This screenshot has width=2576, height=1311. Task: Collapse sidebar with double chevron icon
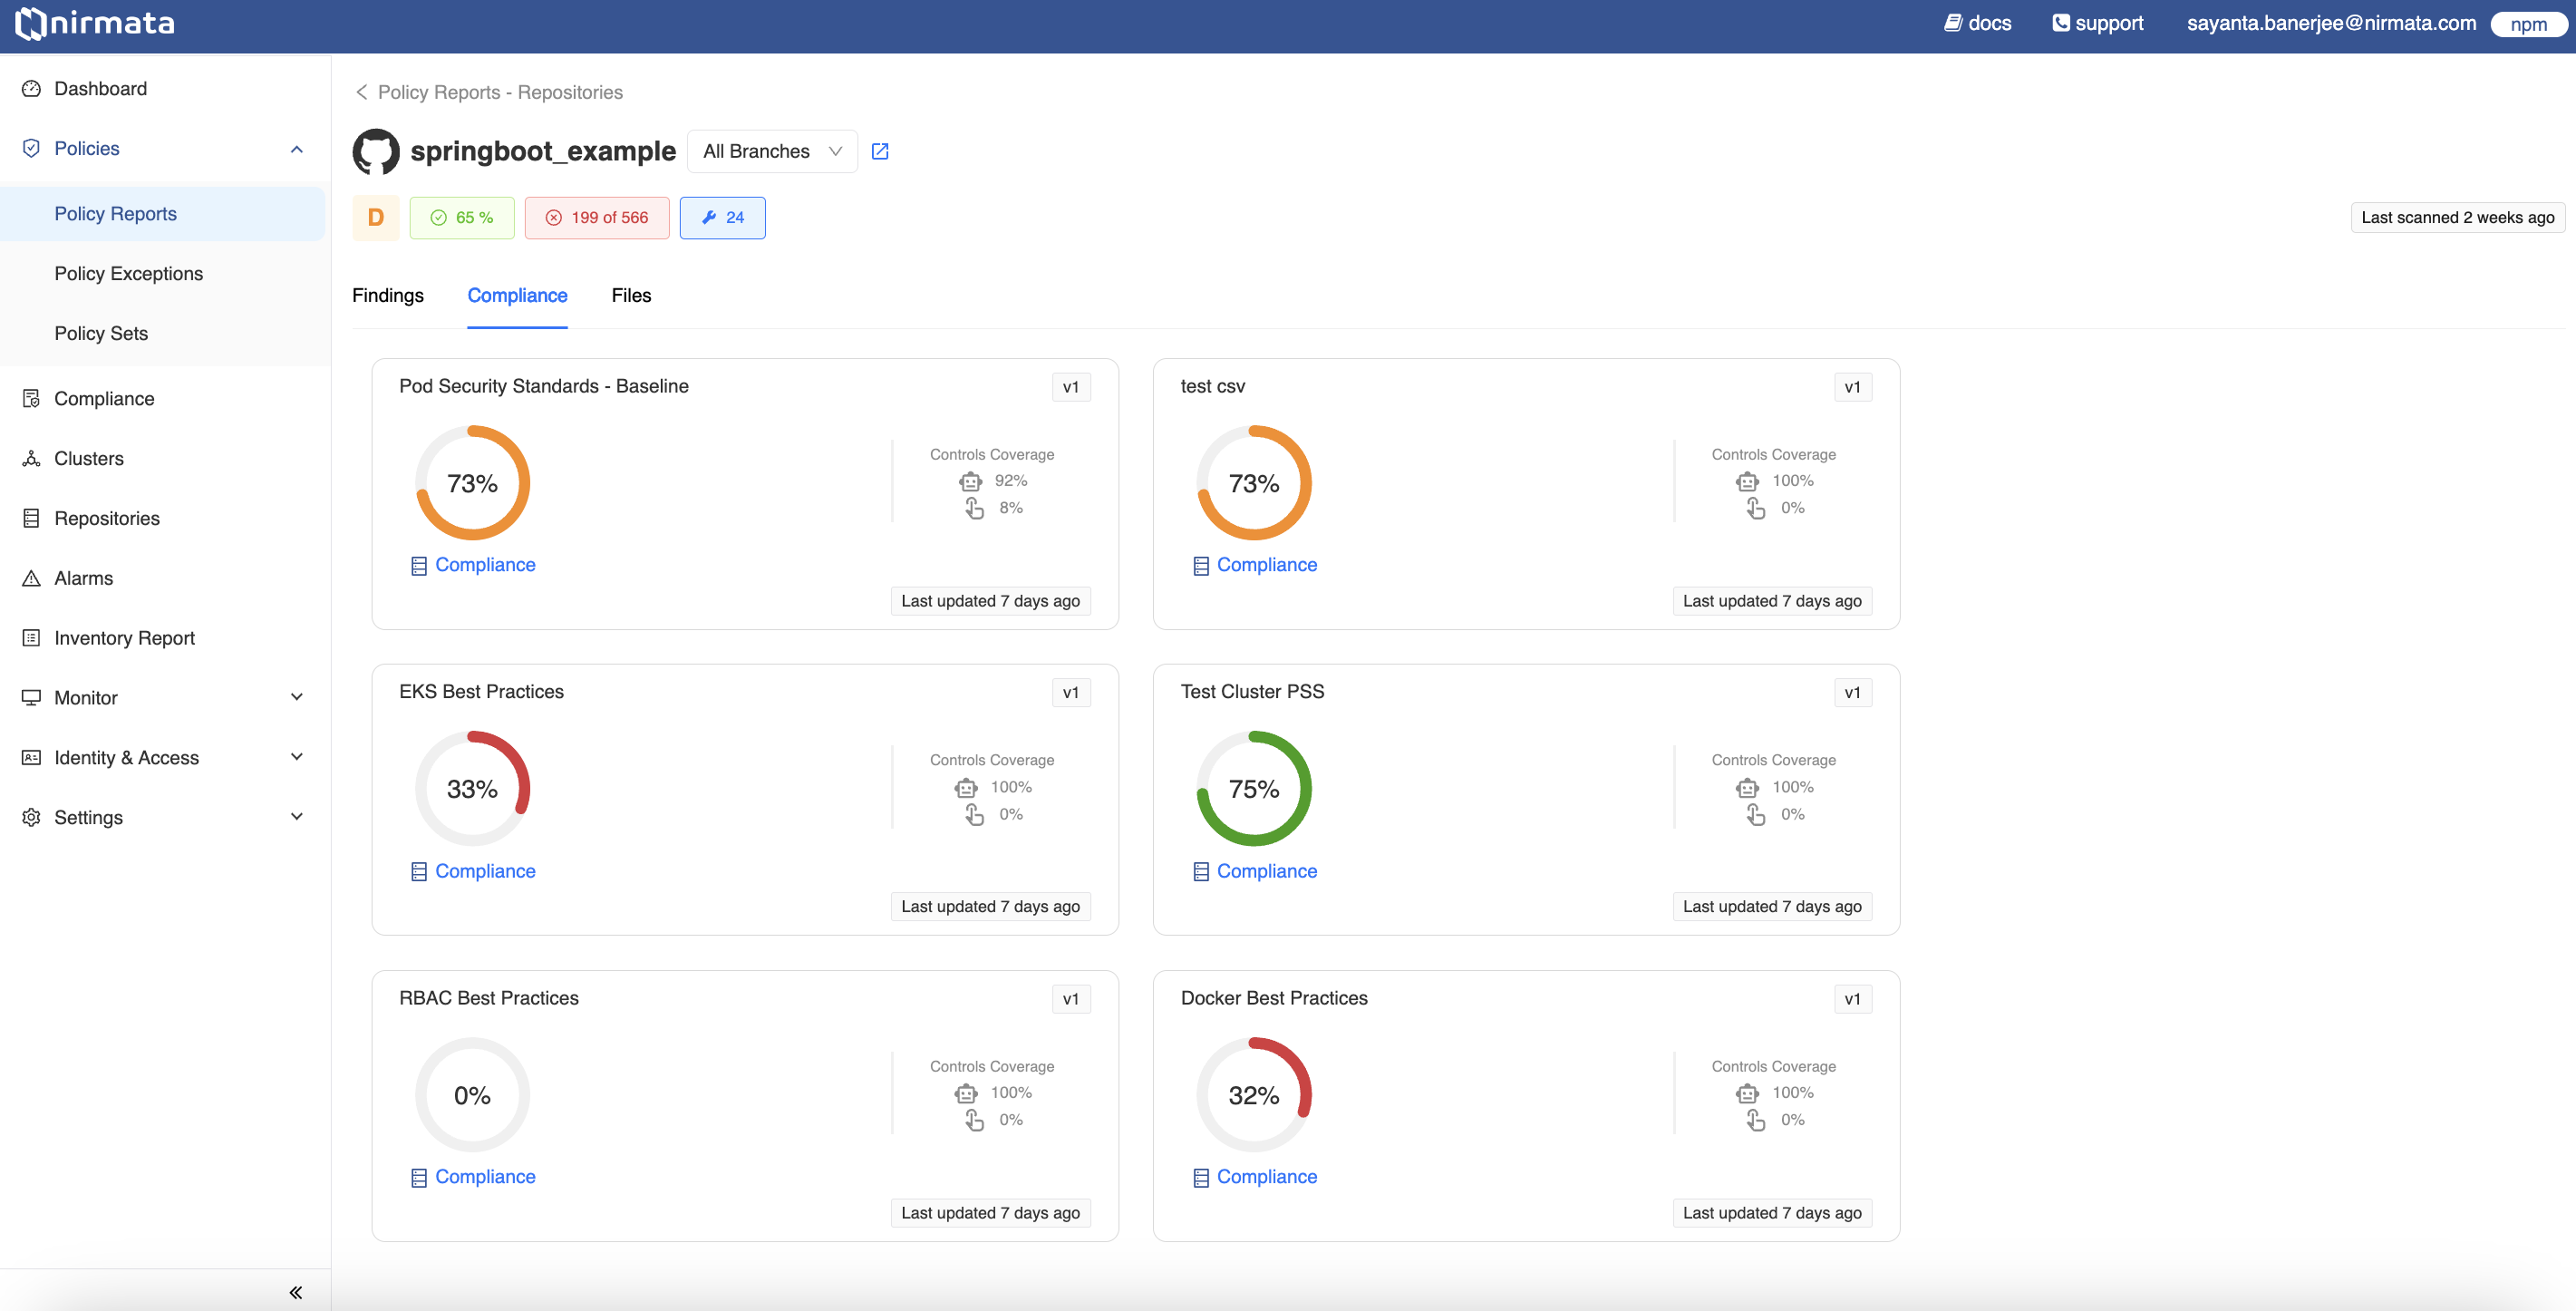coord(296,1292)
